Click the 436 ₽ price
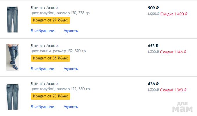 coord(153,84)
